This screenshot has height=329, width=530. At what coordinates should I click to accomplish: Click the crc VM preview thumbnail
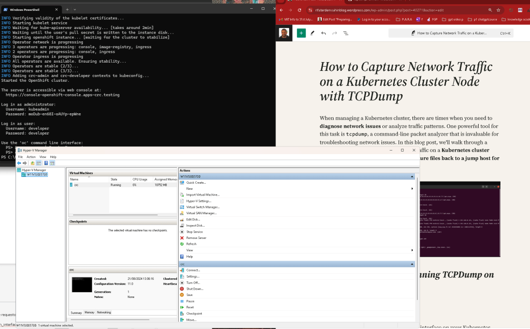82,285
